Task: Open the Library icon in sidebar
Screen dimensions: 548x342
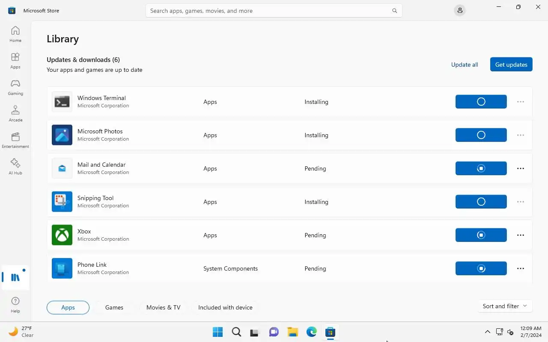Action: (x=15, y=277)
